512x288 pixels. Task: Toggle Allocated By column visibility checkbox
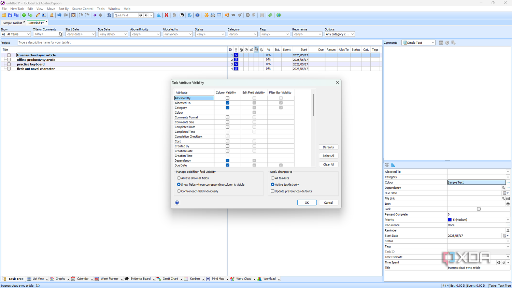(228, 98)
